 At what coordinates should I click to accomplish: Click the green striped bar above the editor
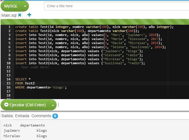pyautogui.click(x=94, y=22)
